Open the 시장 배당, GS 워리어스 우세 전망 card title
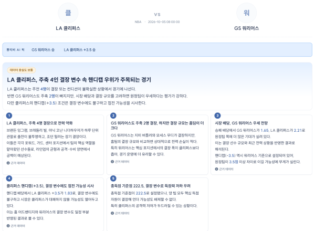315x231 pixels. 241,123
